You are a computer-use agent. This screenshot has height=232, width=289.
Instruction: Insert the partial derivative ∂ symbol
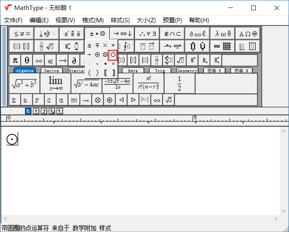click(74, 60)
